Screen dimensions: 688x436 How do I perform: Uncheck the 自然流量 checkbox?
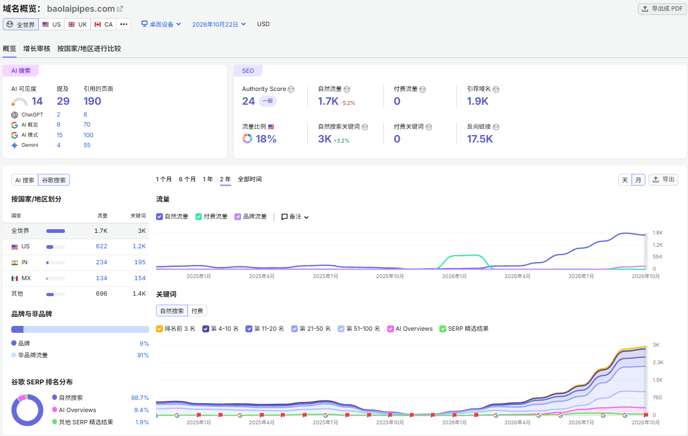point(159,216)
